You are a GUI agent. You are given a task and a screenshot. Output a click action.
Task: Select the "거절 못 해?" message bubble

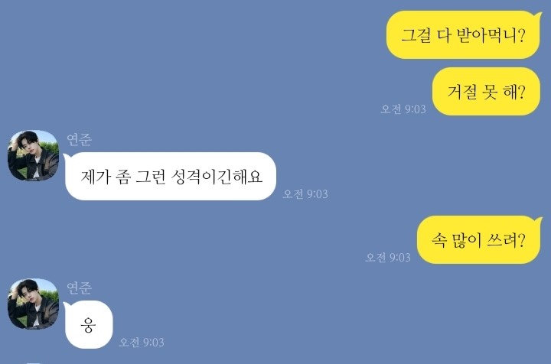pos(486,91)
